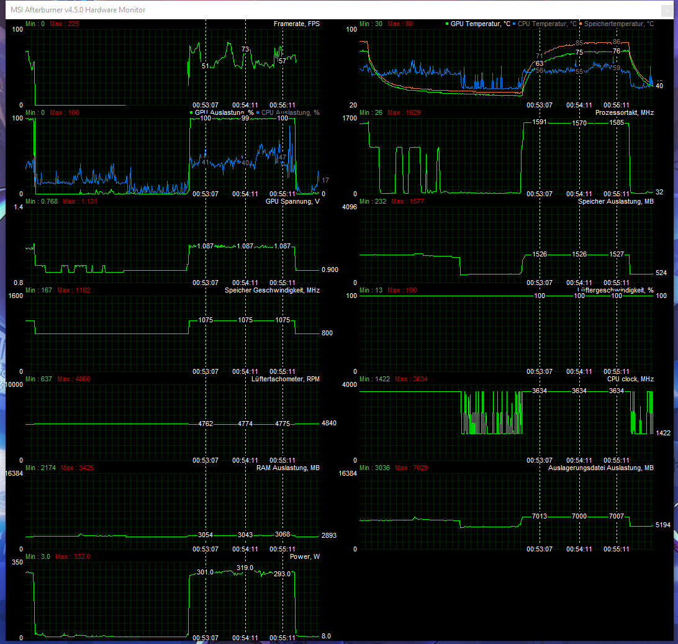Click the Max : 1102 memory clock value
The width and height of the screenshot is (678, 644).
[73, 290]
